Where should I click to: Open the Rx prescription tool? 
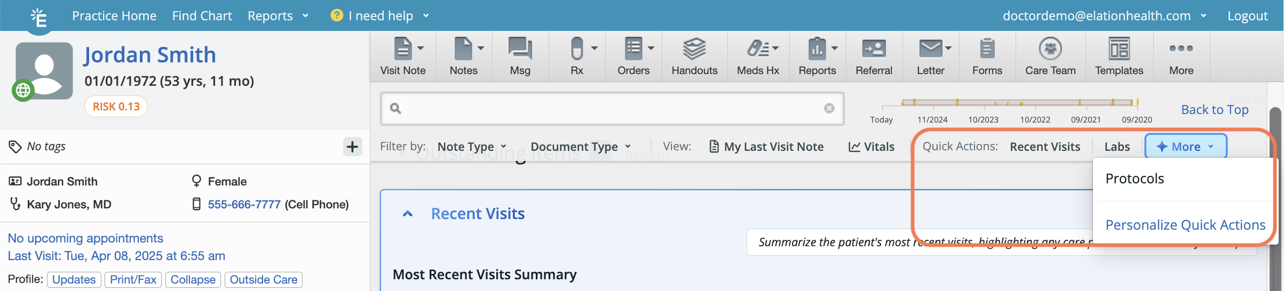[x=577, y=56]
